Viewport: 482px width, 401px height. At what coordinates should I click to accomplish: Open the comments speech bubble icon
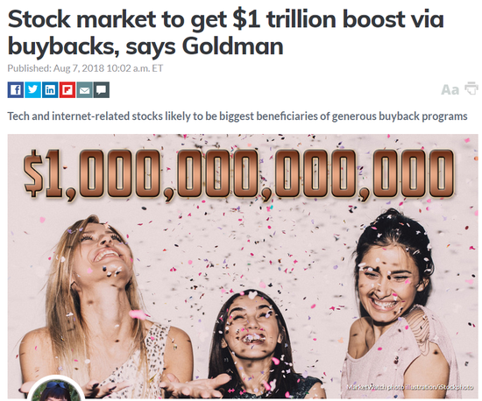point(102,90)
